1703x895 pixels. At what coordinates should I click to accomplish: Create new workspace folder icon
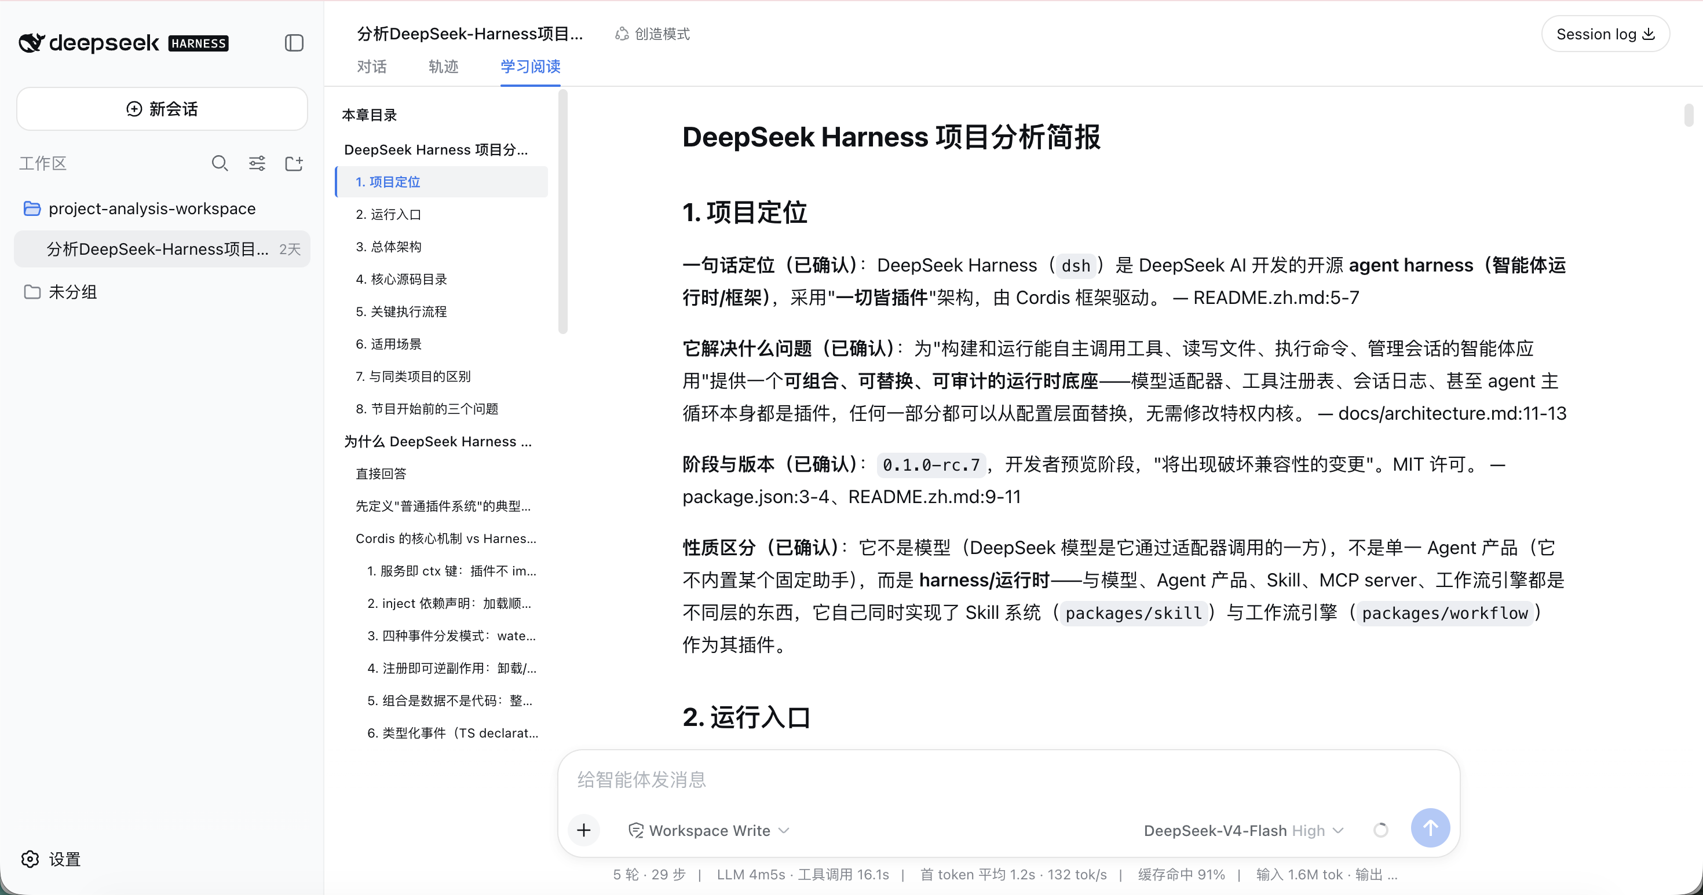coord(294,163)
